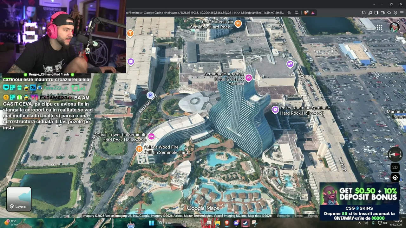
Task: Open the purple dice casino pin near the webcam
Action: [131, 61]
